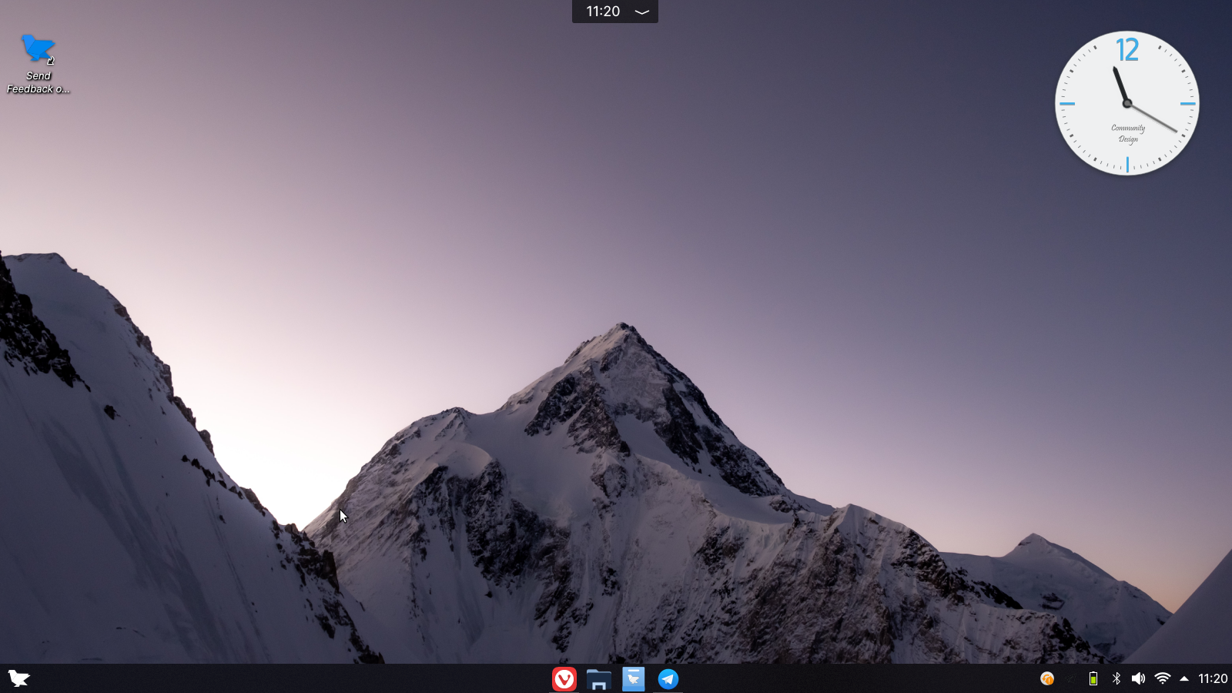Open Bluetooth settings from tray
Screen dimensions: 1232x693
1116,678
